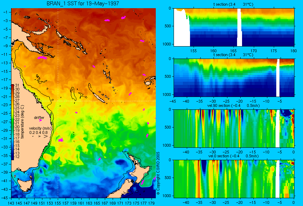Click the 180 longitude tick on the top section
The width and height of the screenshot is (303, 206).
pos(293,51)
